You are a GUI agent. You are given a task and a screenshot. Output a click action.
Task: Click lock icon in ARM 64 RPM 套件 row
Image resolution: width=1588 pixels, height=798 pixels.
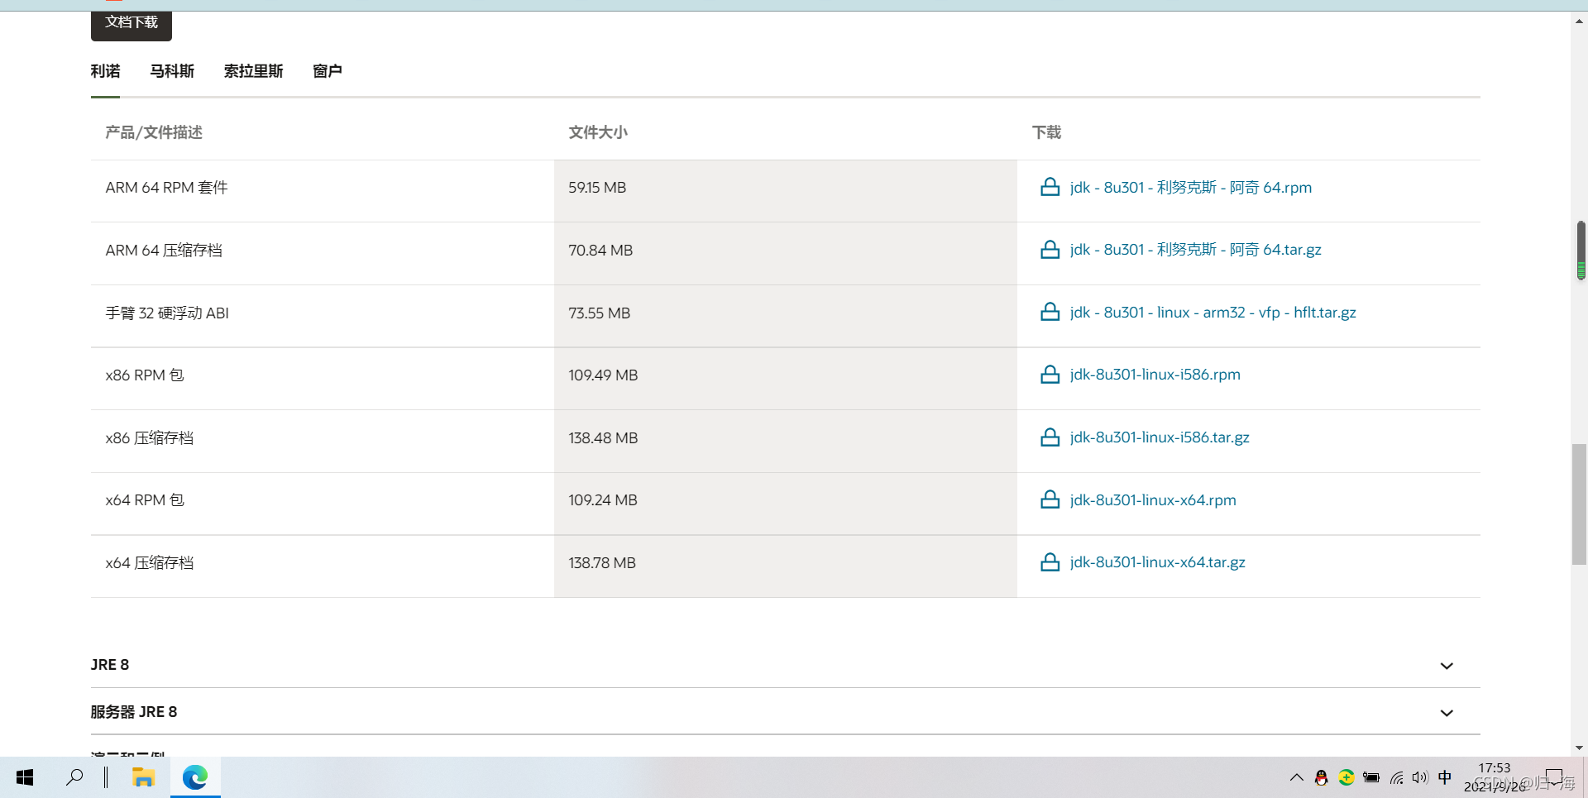pos(1050,187)
